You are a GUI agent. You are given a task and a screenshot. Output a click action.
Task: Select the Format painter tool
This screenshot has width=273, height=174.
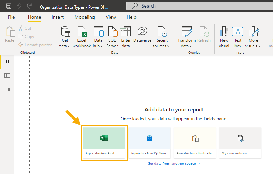click(x=35, y=45)
